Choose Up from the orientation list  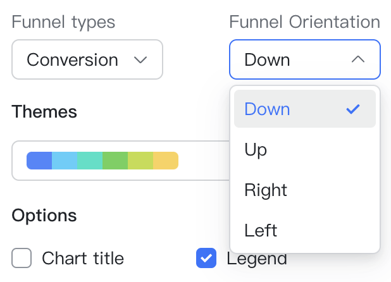[256, 150]
